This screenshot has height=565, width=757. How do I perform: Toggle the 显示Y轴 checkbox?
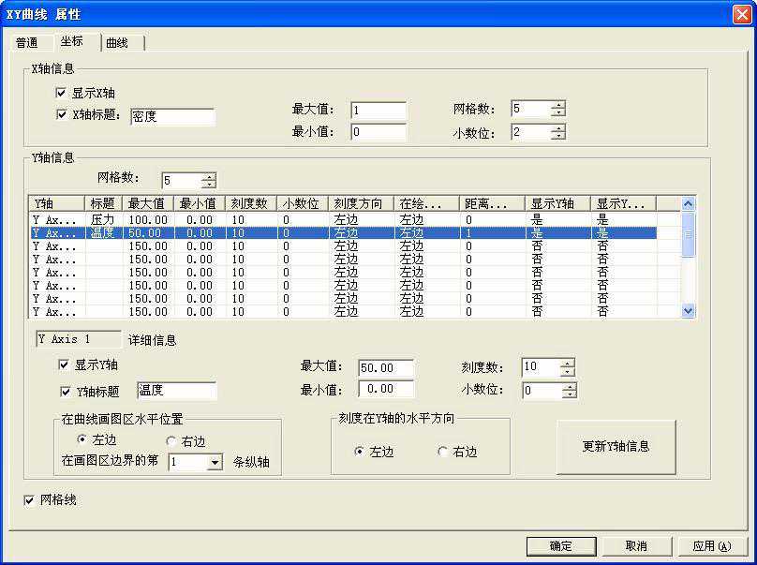coord(65,364)
